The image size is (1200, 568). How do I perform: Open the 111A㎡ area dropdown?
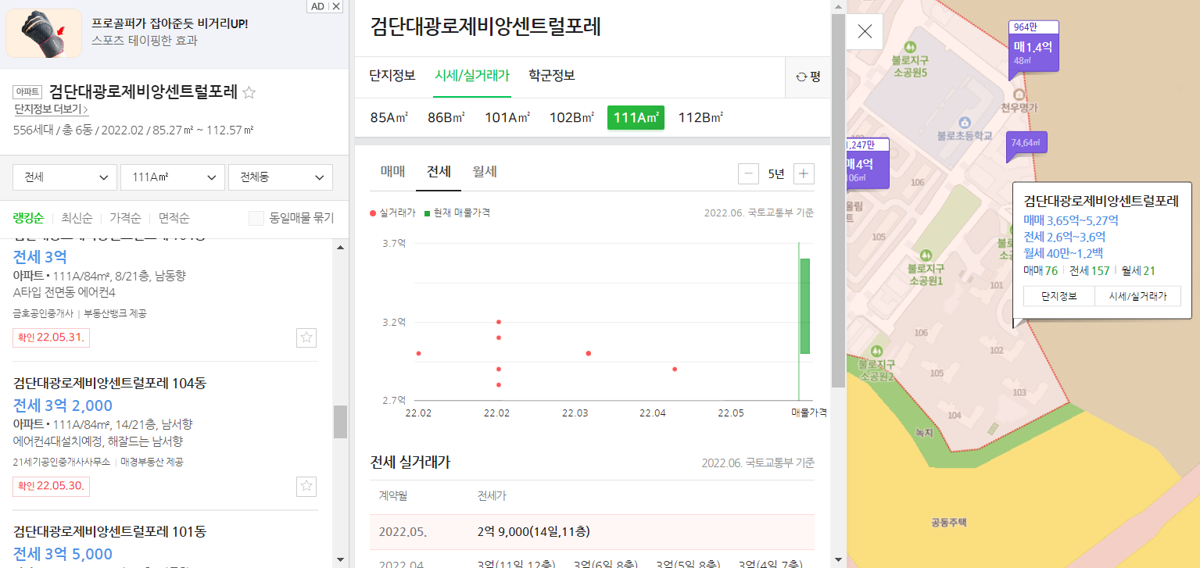[x=173, y=177]
